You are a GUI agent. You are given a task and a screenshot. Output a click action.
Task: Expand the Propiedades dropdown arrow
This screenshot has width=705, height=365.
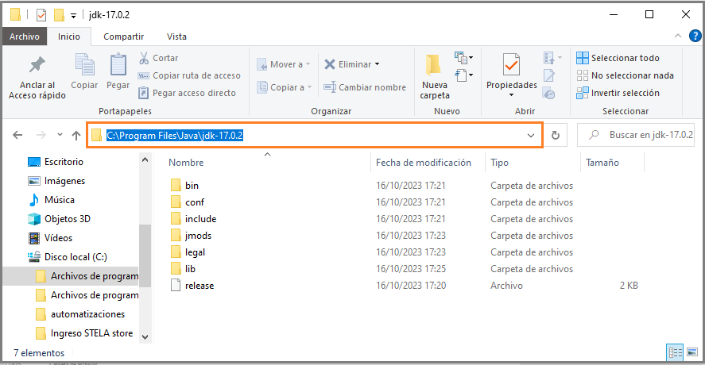coord(511,94)
